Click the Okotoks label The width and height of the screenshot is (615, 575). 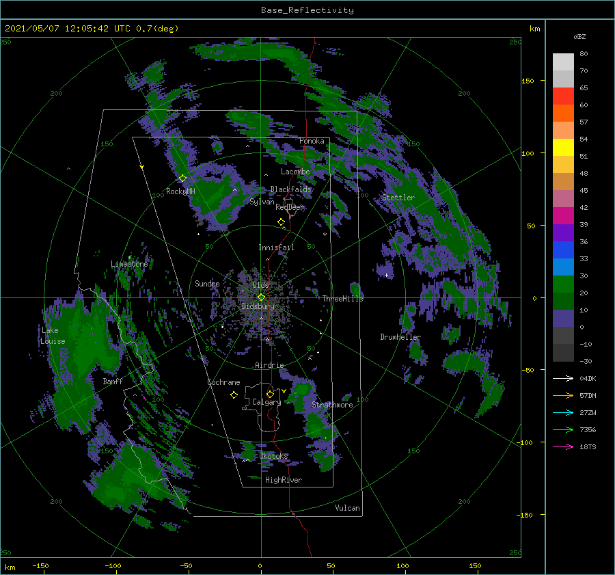tap(273, 456)
